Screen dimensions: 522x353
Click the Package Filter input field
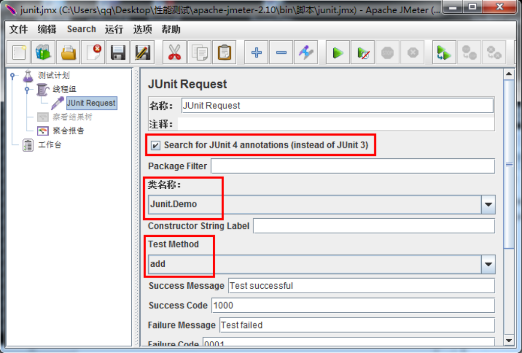tap(353, 166)
